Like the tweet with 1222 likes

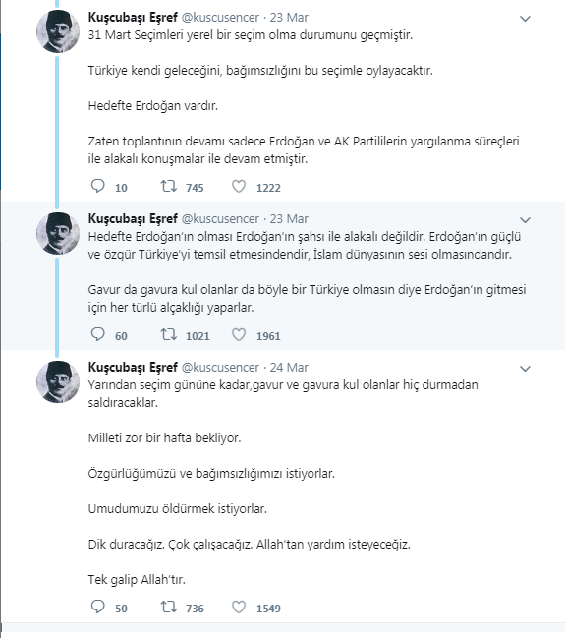(x=239, y=187)
